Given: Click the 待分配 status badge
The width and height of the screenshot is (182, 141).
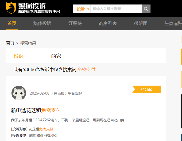Looking at the screenshot, I should pyautogui.click(x=146, y=89).
